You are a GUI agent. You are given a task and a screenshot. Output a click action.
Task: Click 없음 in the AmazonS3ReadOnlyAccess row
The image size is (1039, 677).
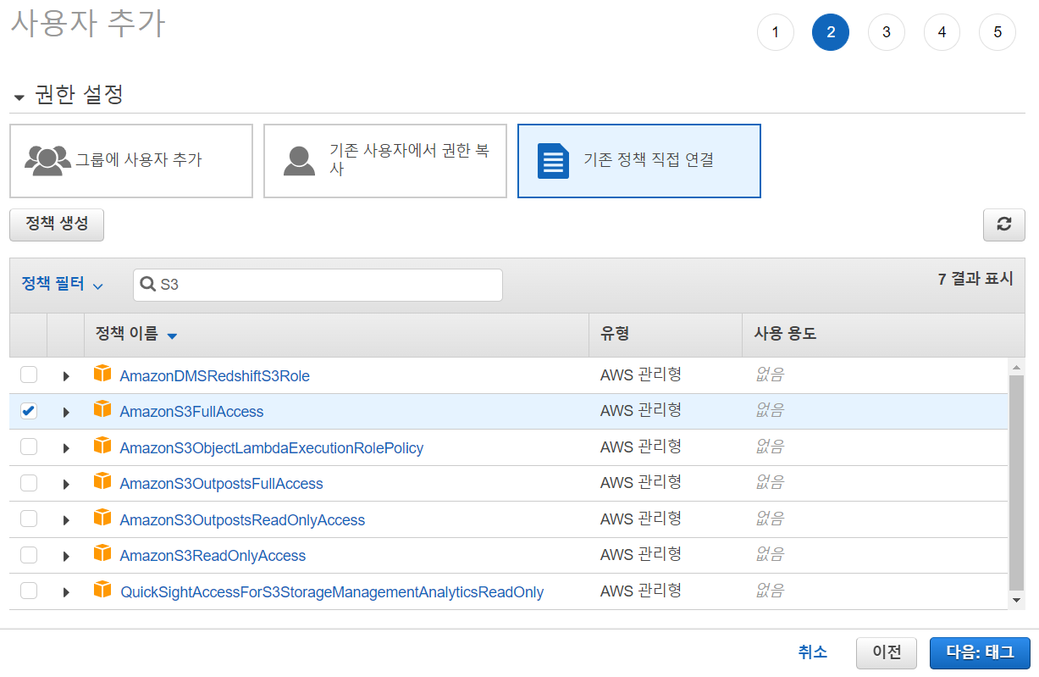click(770, 555)
